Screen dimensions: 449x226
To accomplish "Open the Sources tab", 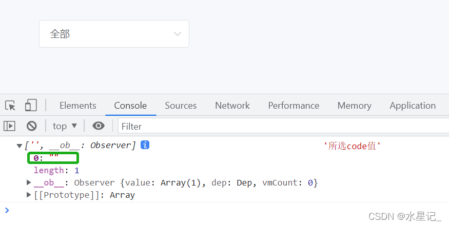I will [x=181, y=106].
